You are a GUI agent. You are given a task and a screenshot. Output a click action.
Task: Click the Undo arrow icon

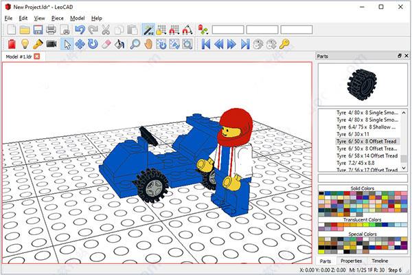click(79, 30)
